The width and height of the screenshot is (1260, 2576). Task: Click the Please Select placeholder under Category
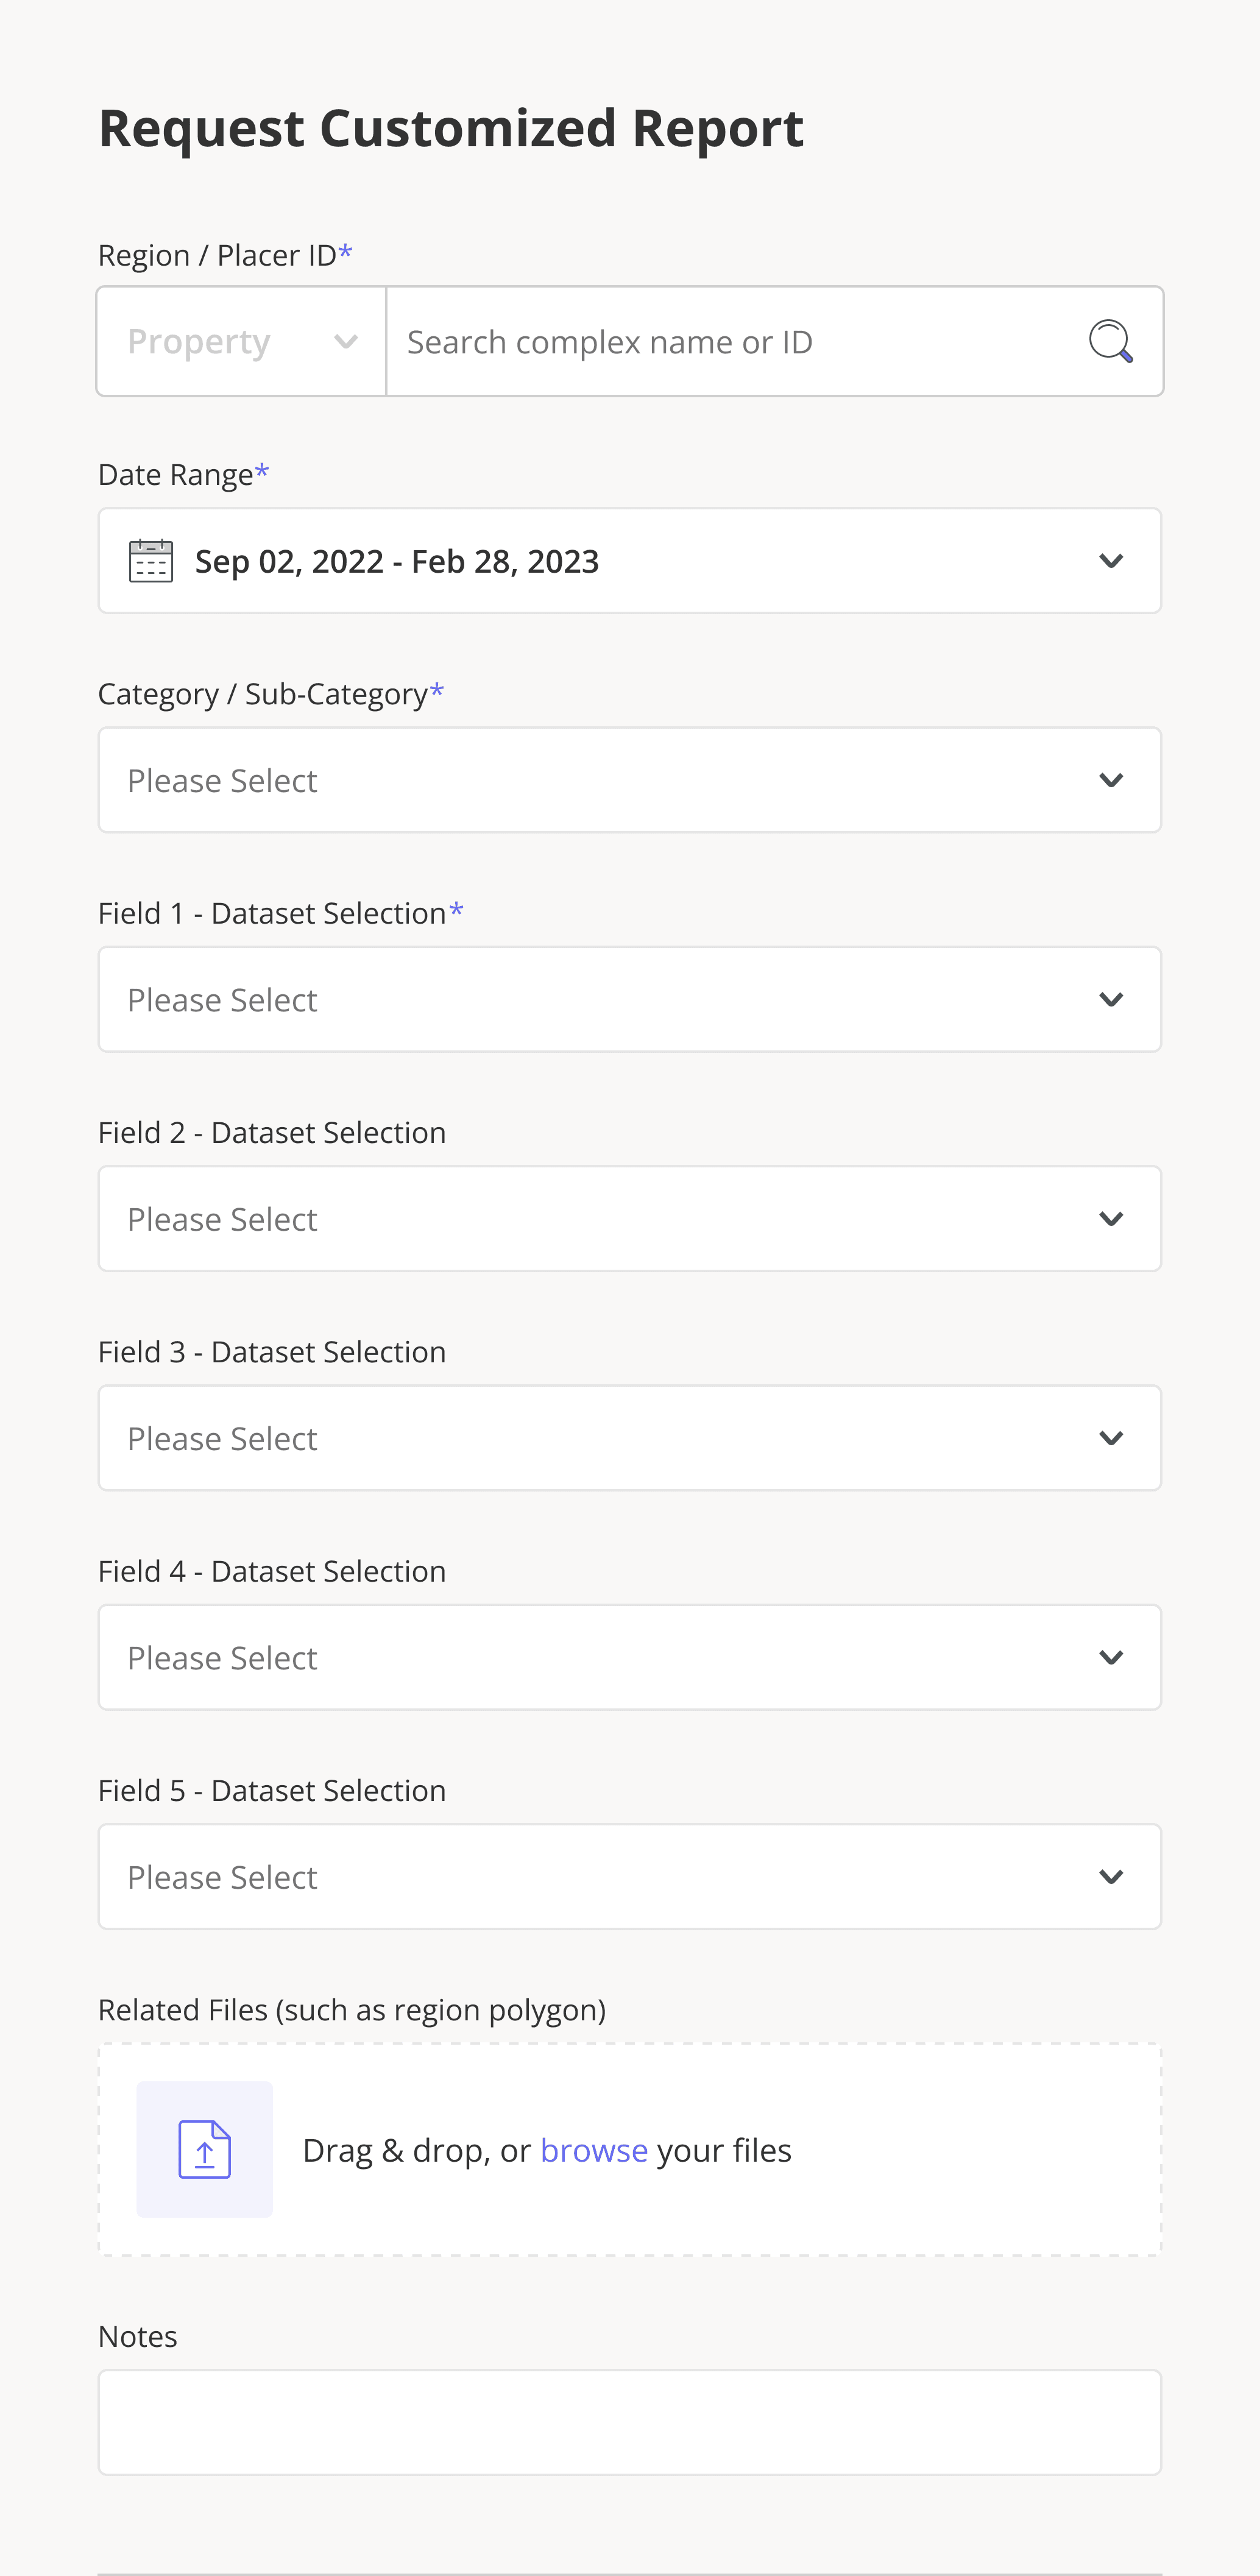point(222,780)
